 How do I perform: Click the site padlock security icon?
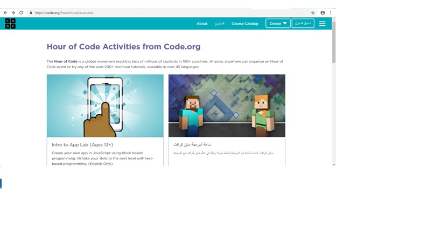[x=31, y=13]
